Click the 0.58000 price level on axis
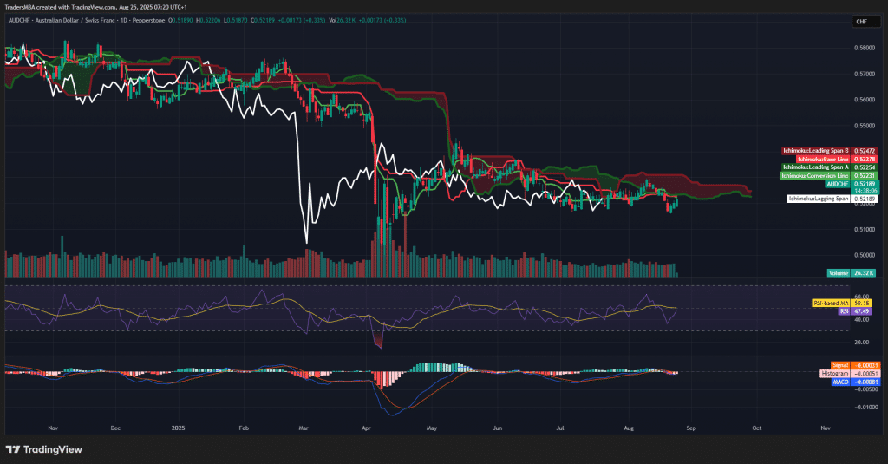 click(863, 48)
